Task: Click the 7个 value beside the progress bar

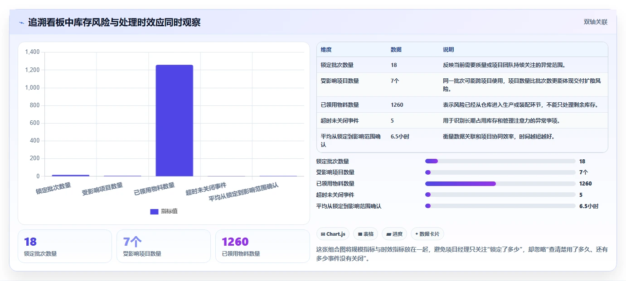Action: (x=584, y=172)
